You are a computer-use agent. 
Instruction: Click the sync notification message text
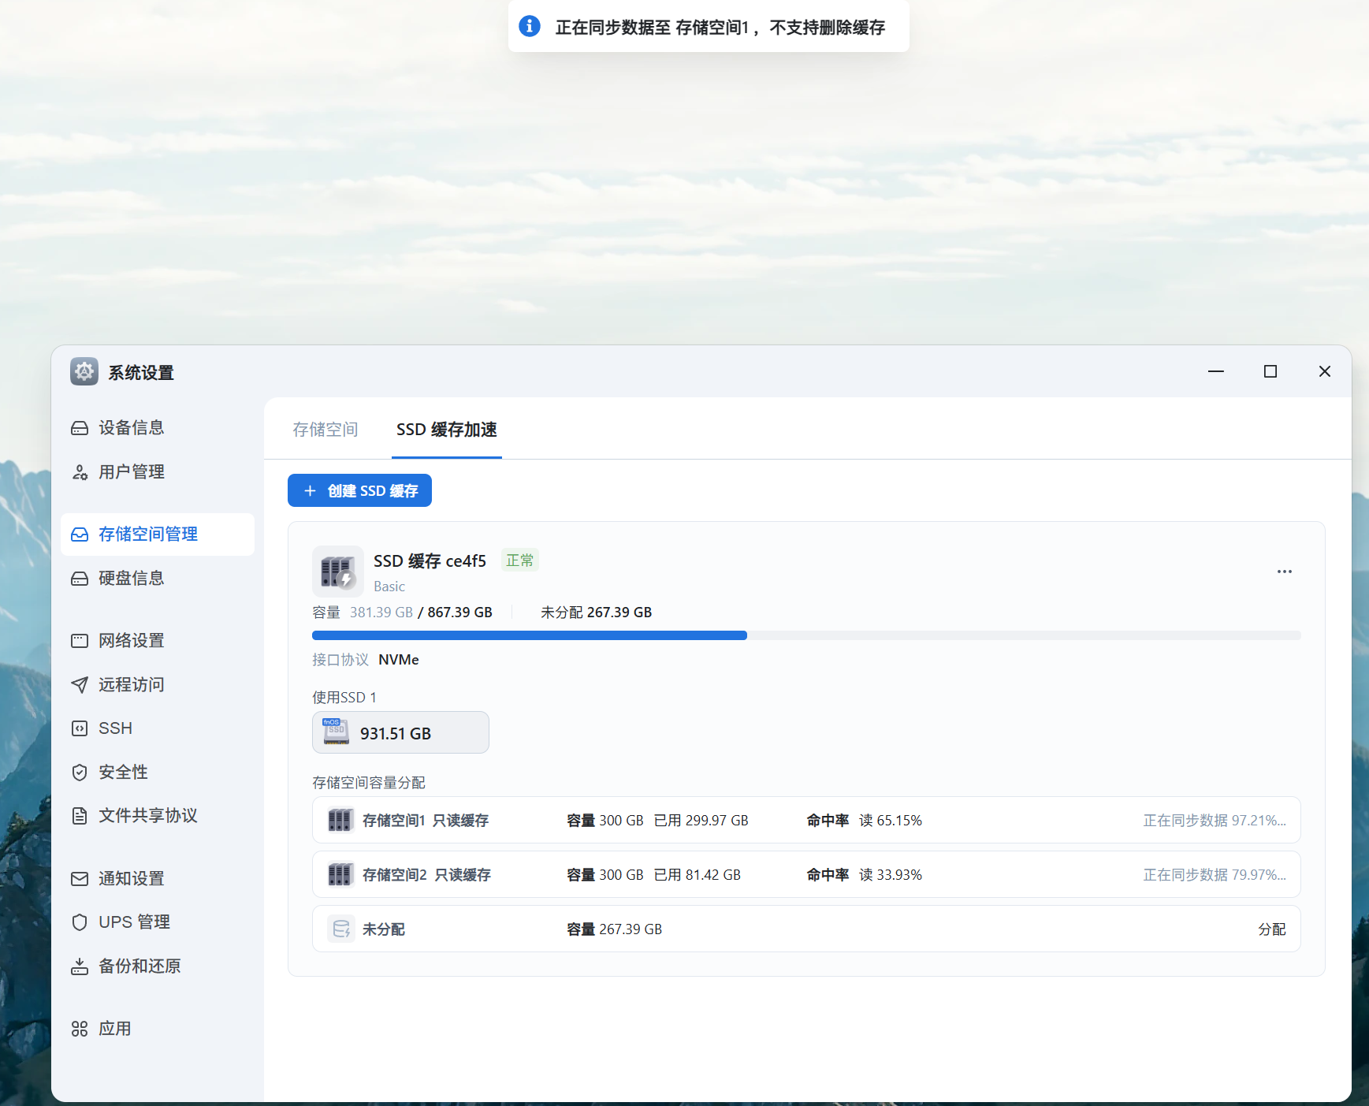[720, 28]
